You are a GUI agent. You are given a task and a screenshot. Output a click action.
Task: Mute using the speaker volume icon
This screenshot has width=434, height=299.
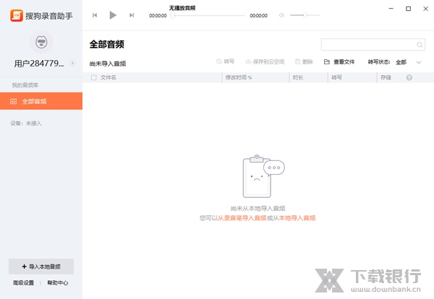point(281,14)
